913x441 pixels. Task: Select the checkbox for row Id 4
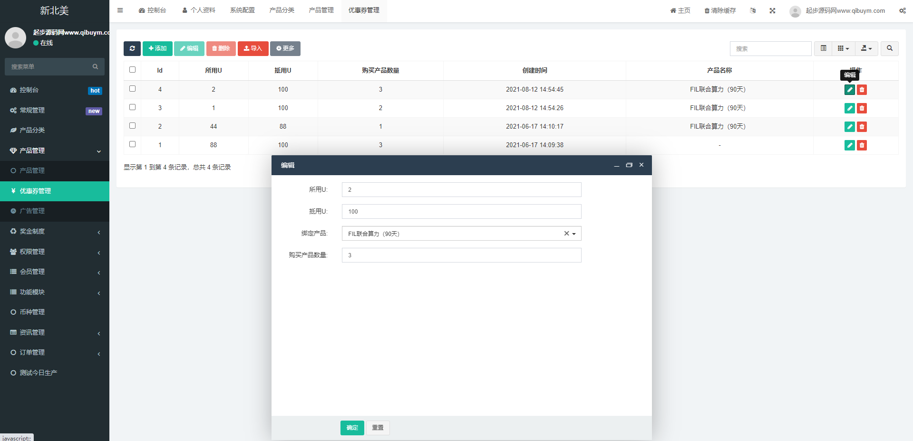pos(132,89)
